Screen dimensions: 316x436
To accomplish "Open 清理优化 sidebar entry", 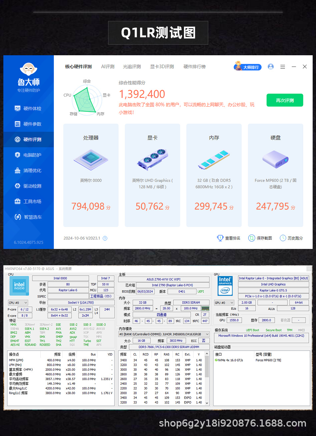I will point(28,170).
